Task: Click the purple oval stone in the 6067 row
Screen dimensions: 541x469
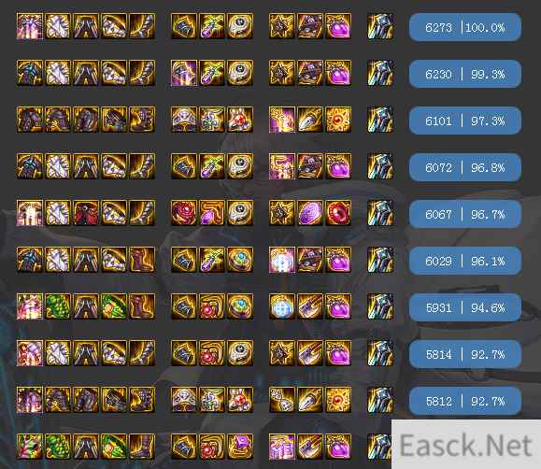Action: (310, 213)
